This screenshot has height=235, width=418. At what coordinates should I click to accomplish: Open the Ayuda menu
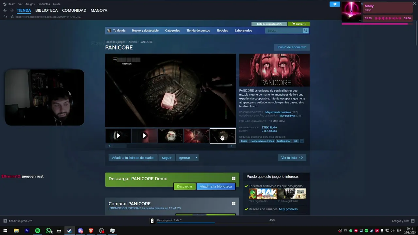tap(56, 4)
